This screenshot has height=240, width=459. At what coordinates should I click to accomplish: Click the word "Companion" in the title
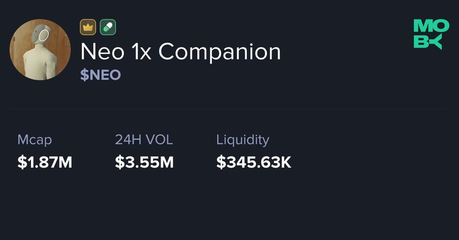219,52
